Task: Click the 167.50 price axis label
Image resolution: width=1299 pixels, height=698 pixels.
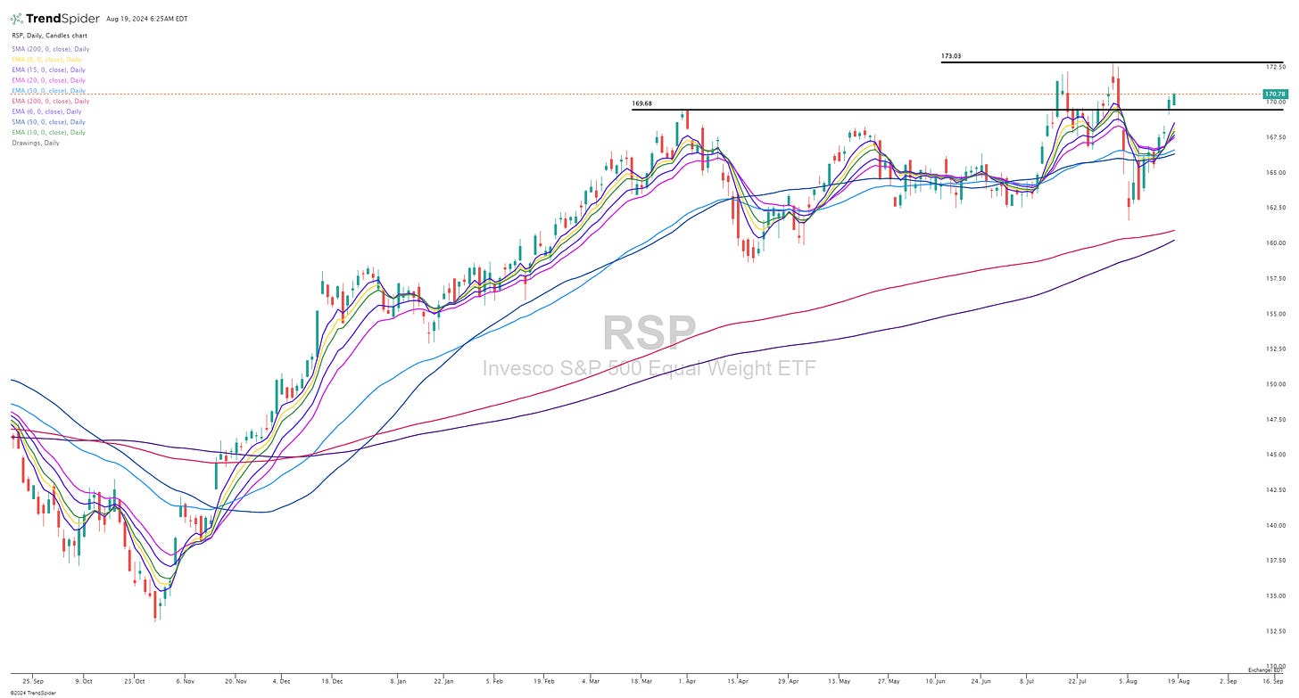Action: (x=1276, y=137)
